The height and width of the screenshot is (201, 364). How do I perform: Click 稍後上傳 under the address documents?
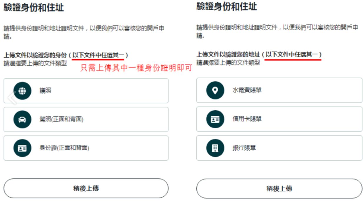(x=279, y=188)
